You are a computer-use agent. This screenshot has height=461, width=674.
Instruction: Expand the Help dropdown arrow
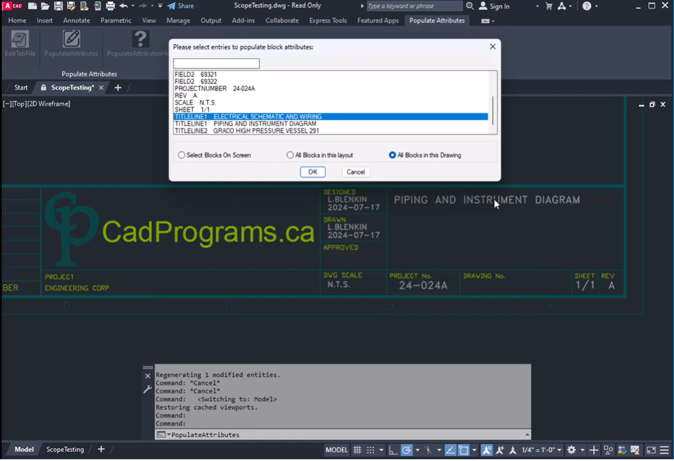(x=596, y=6)
